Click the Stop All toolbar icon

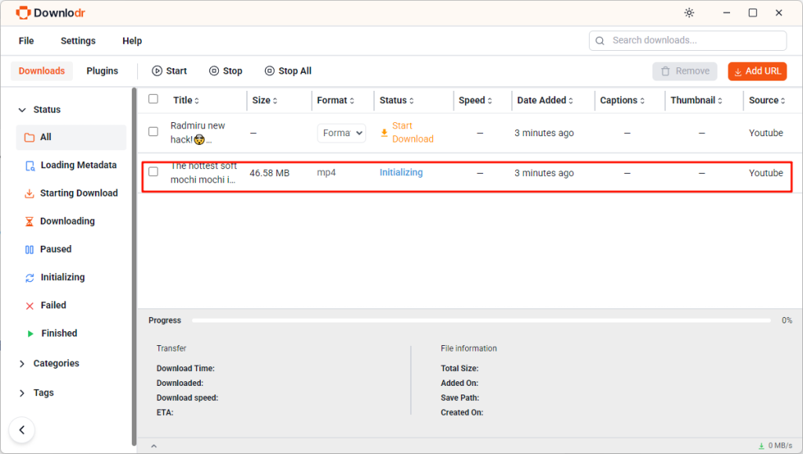pos(270,71)
